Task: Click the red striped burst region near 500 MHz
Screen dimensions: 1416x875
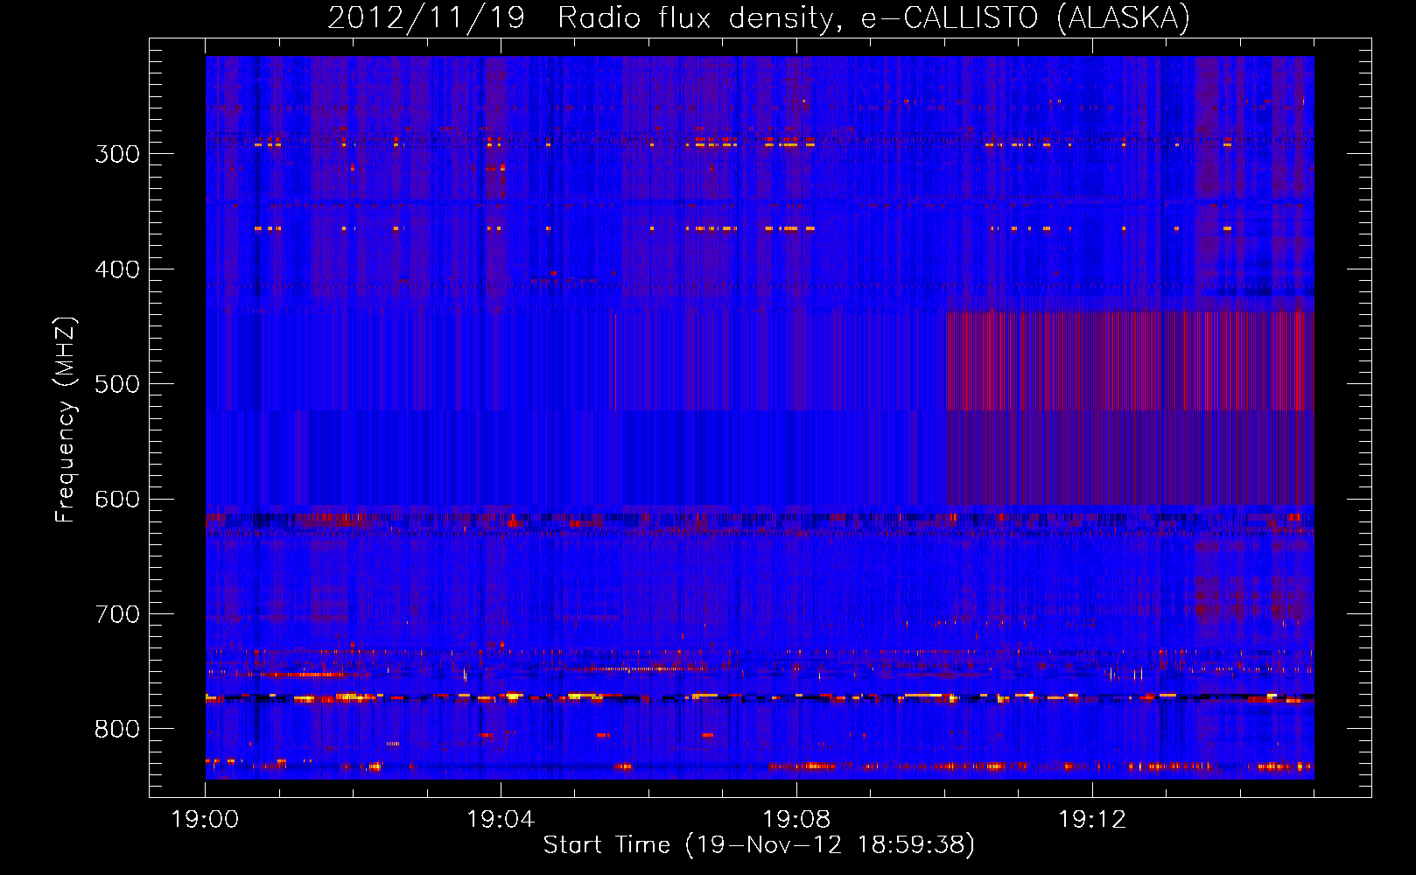Action: point(1132,408)
